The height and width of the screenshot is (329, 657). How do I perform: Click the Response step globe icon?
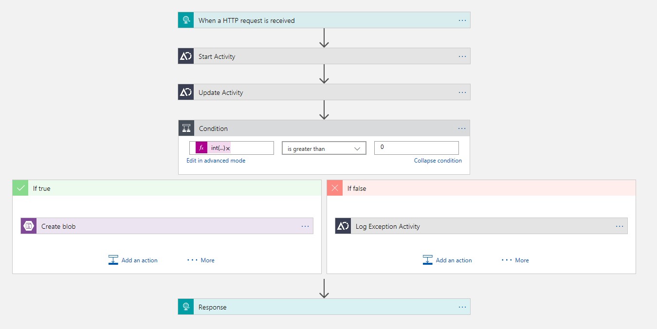(x=186, y=307)
